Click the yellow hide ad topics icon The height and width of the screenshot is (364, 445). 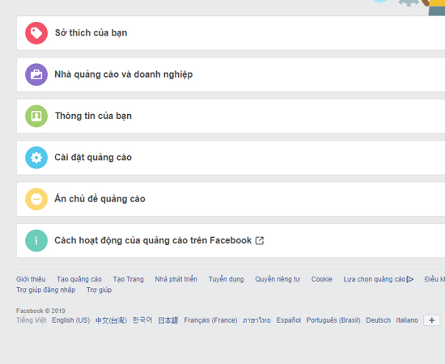coord(36,199)
